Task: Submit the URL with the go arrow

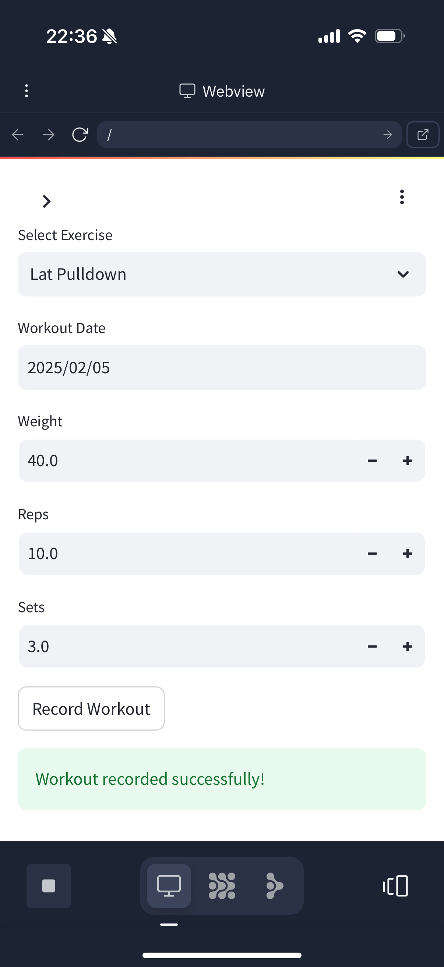Action: pos(388,134)
